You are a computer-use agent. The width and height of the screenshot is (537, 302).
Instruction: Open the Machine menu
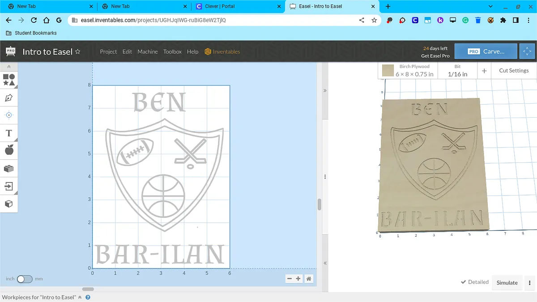coord(147,51)
